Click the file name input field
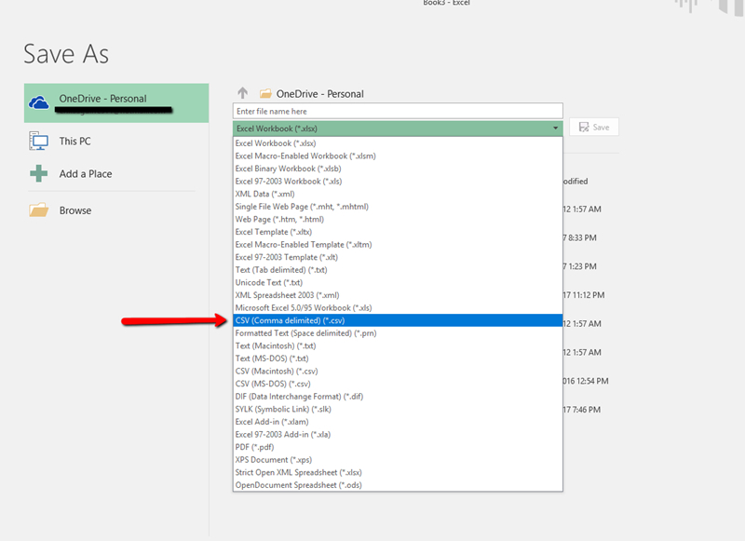This screenshot has width=745, height=541. [398, 111]
